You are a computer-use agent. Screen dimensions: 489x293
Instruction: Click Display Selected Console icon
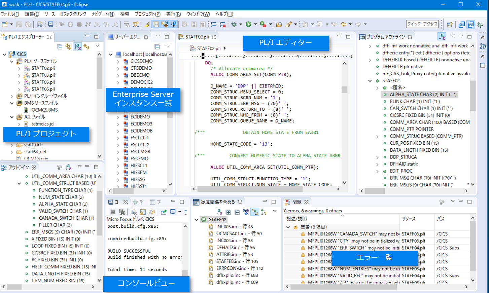(x=173, y=212)
